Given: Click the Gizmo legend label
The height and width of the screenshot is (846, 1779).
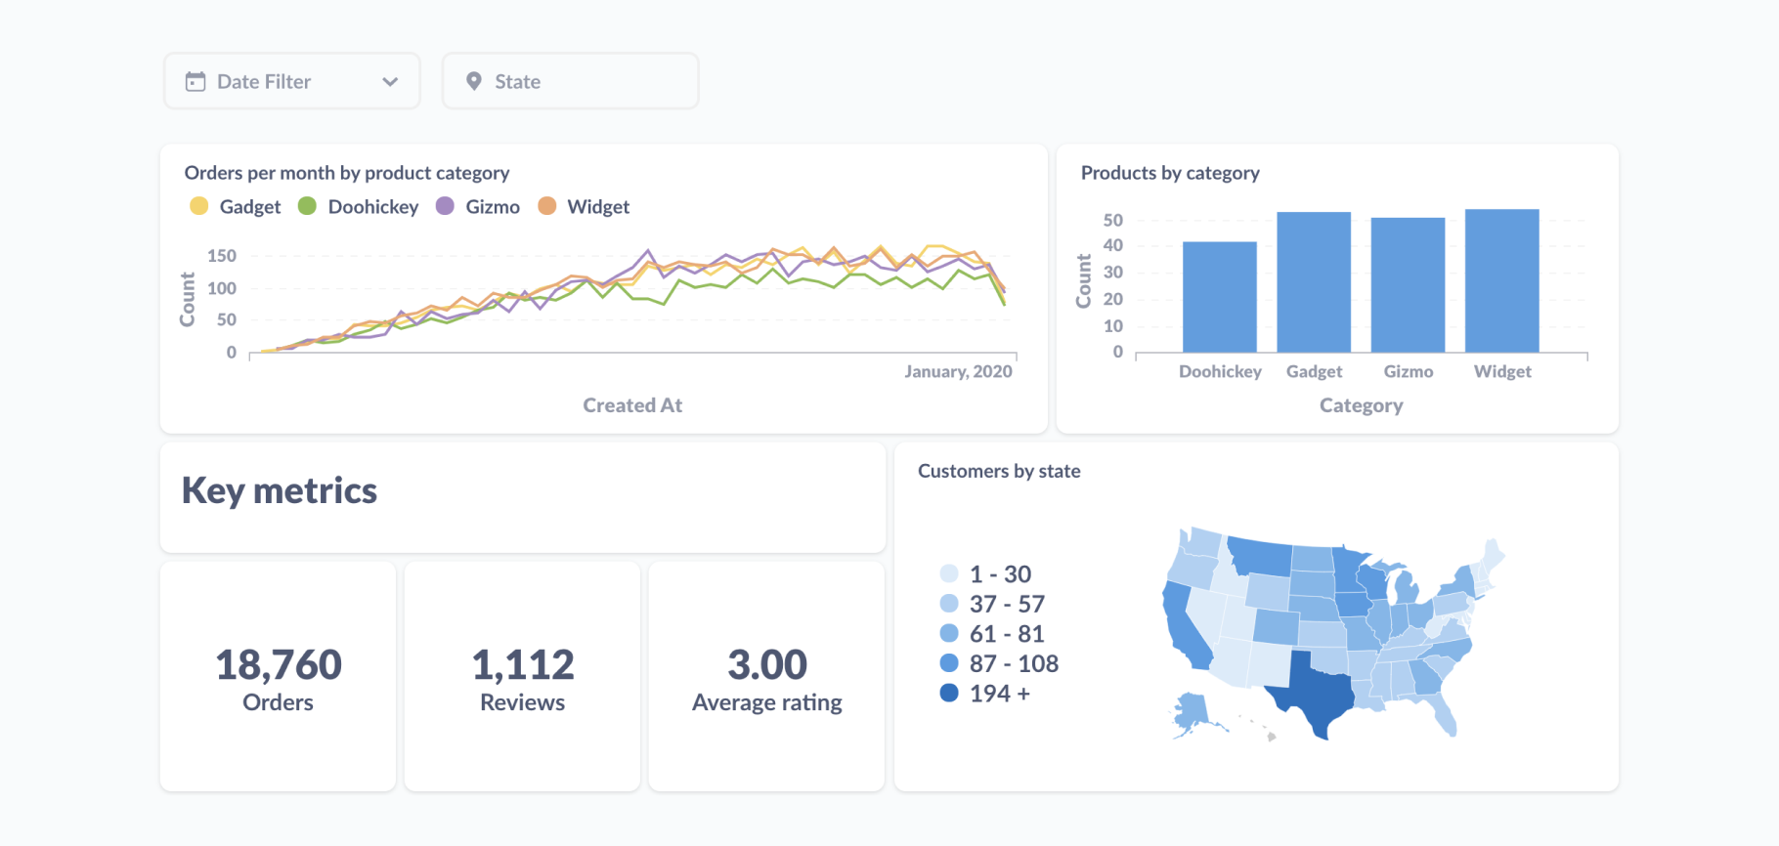Looking at the screenshot, I should 493,207.
